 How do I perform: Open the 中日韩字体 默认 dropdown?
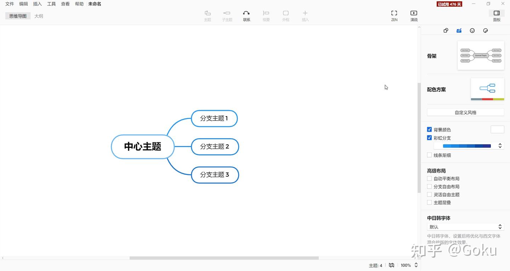[x=465, y=227]
